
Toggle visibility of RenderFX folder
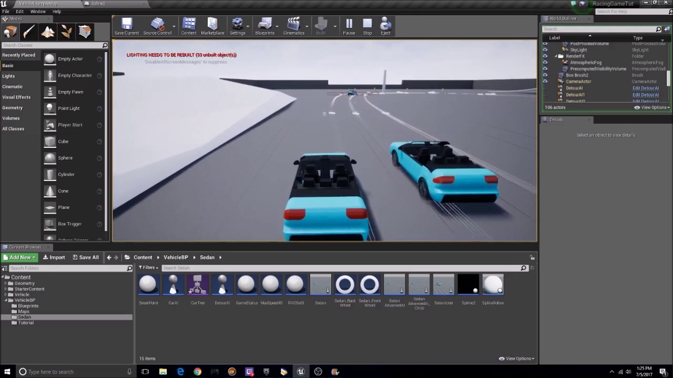(x=545, y=56)
